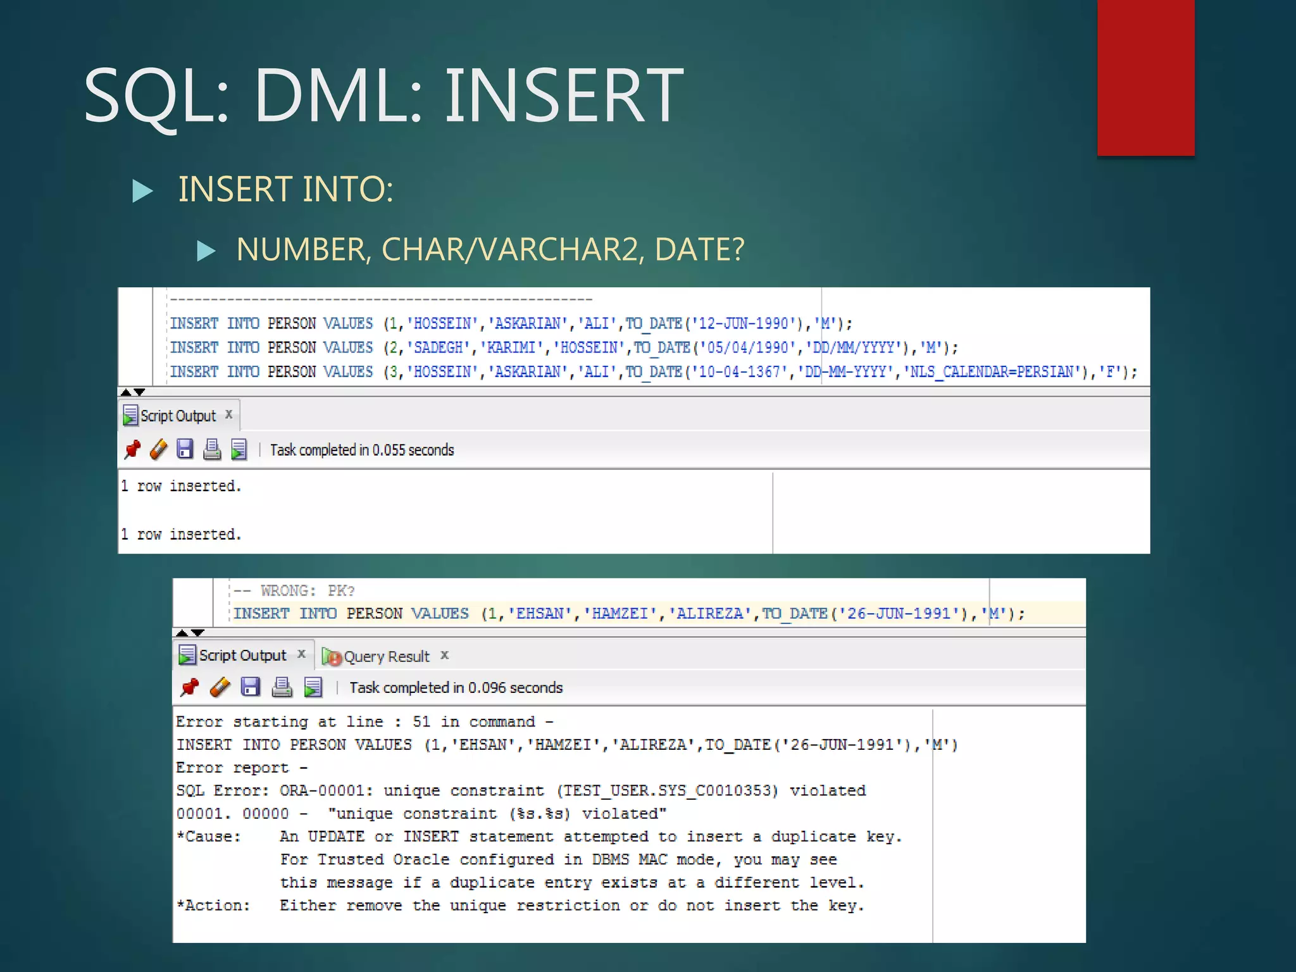Screen dimensions: 1296x972
Task: Print the lower Script Output
Action: tap(282, 687)
